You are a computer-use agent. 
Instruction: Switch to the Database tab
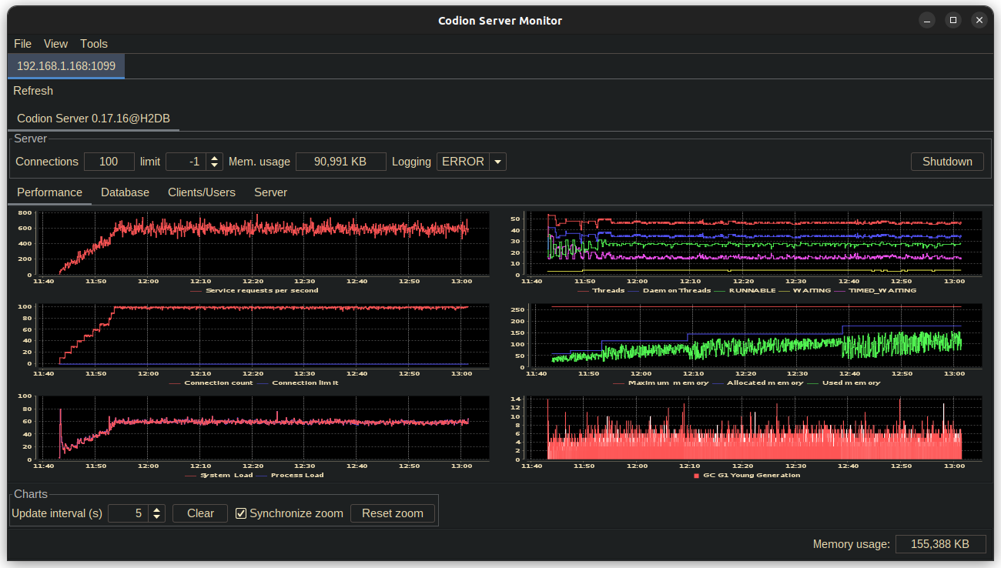click(x=125, y=192)
